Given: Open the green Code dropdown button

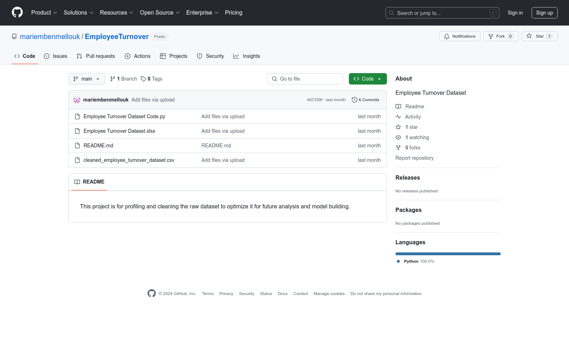Looking at the screenshot, I should (x=368, y=79).
